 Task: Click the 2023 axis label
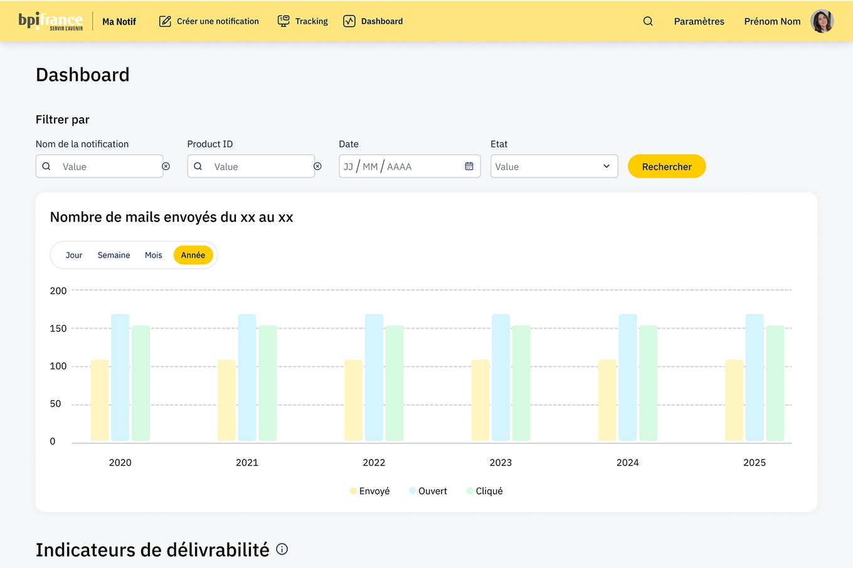click(501, 463)
